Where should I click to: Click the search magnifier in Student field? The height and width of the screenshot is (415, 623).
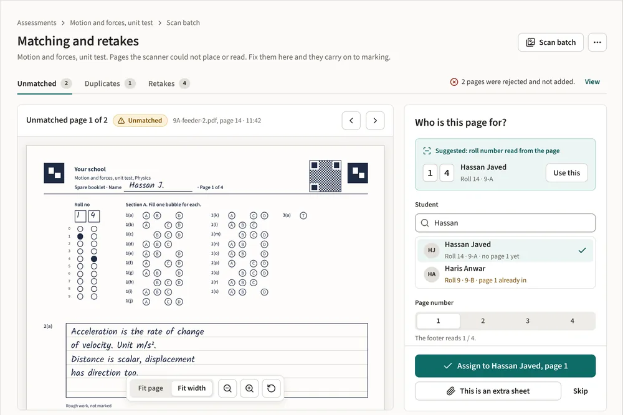pyautogui.click(x=425, y=223)
